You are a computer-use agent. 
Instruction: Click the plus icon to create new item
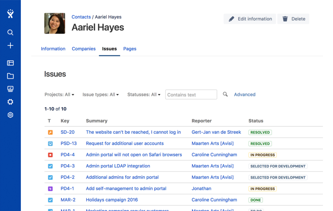point(10,45)
